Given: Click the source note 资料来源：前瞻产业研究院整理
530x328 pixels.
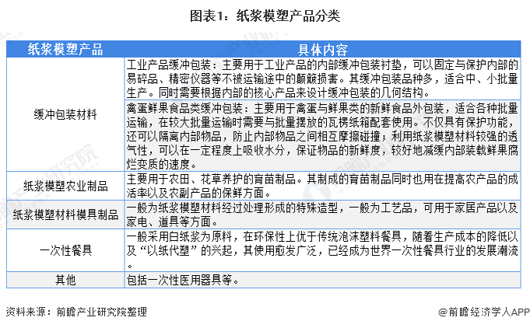Looking at the screenshot, I should (x=76, y=312).
